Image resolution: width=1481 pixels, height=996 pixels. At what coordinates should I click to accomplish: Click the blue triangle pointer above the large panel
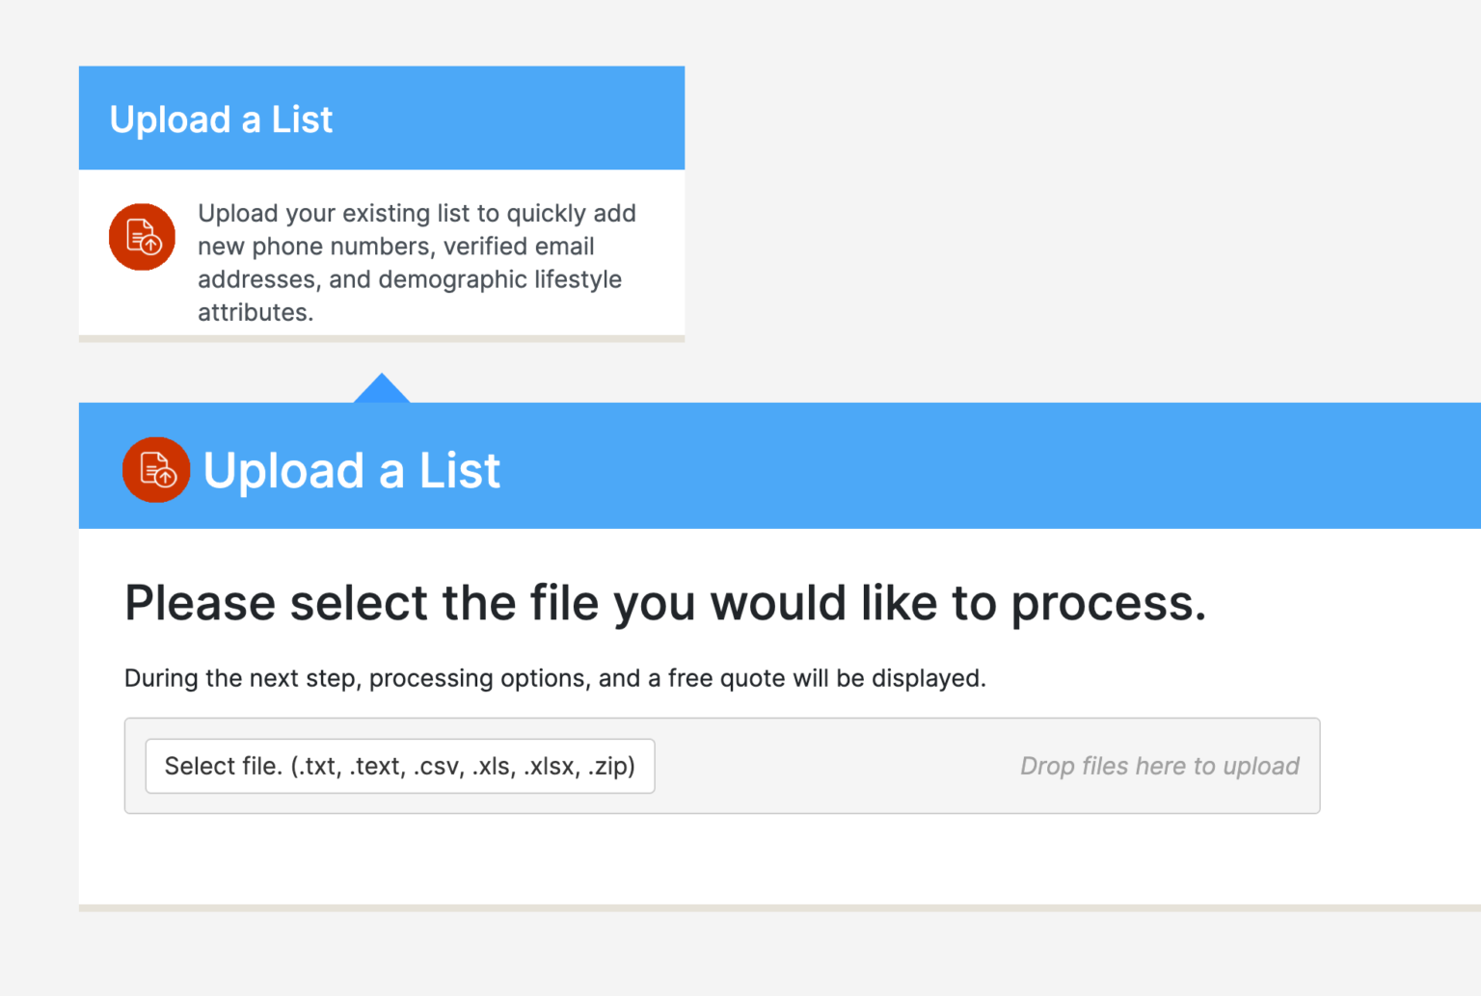click(x=382, y=387)
